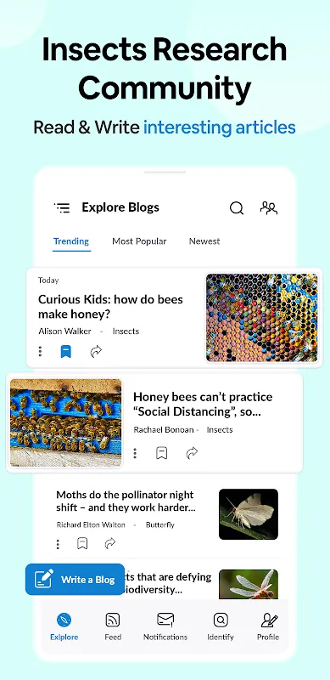The height and width of the screenshot is (680, 330).
Task: Open three-dot menu for Honey bees article
Action: (x=135, y=453)
